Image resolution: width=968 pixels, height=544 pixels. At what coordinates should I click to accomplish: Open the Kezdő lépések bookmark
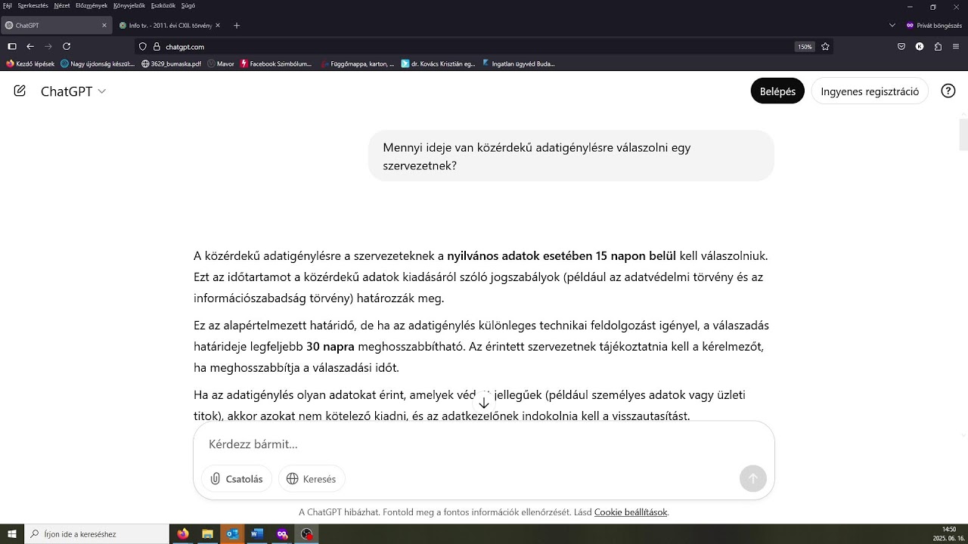(x=30, y=63)
